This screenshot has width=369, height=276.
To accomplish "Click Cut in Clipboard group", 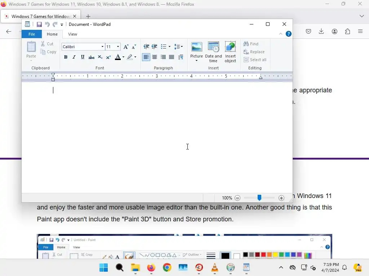I will (x=47, y=44).
